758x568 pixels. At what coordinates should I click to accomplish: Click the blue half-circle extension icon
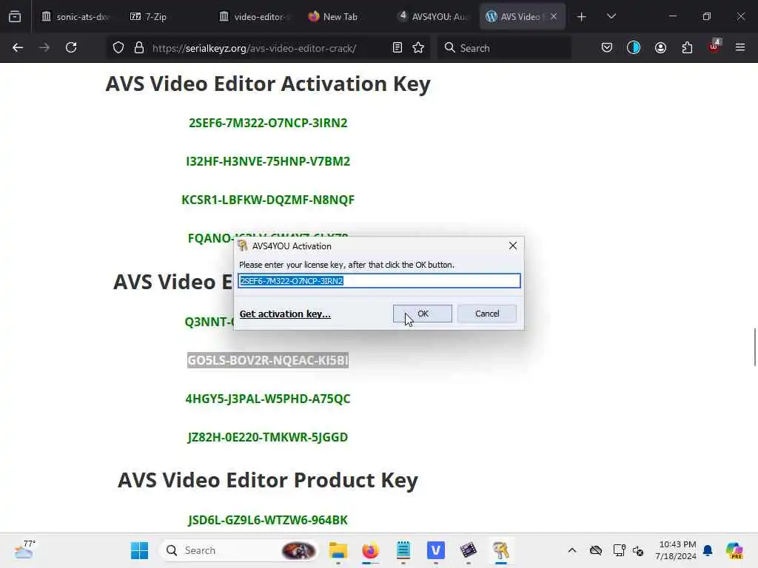634,48
